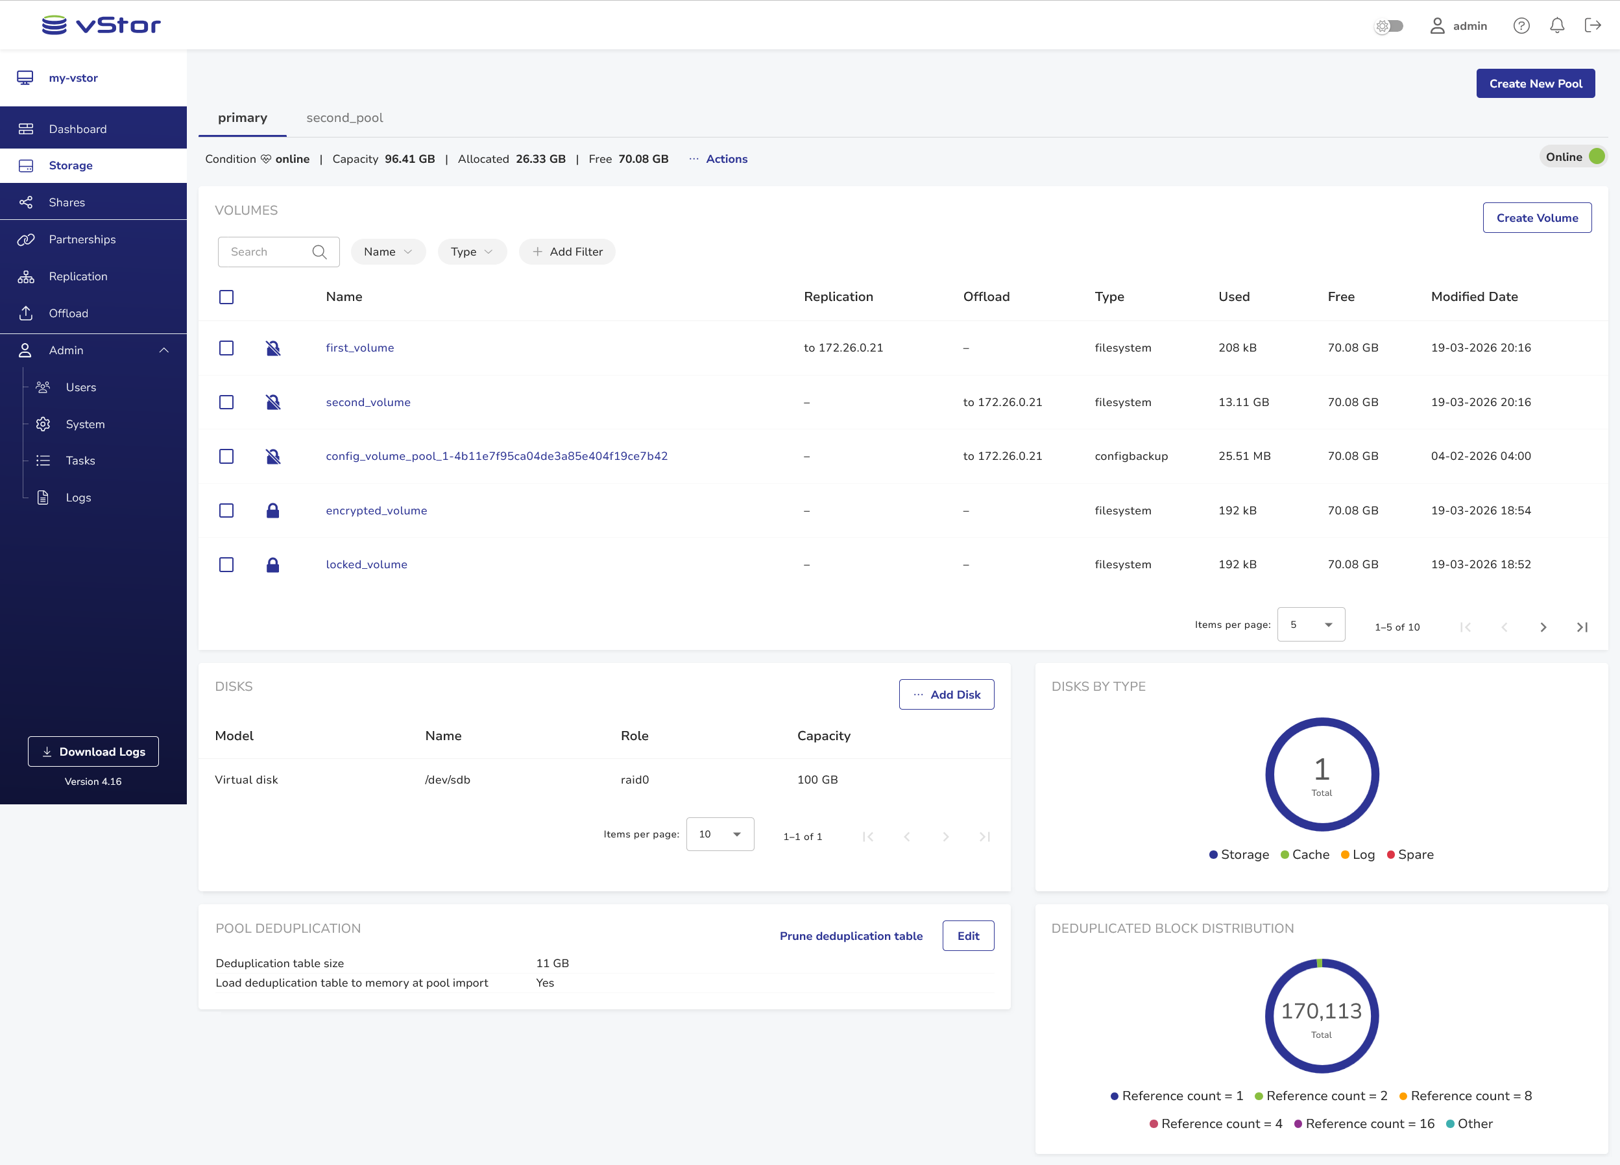Open the Name filter dropdown
This screenshot has width=1620, height=1165.
[x=388, y=252]
